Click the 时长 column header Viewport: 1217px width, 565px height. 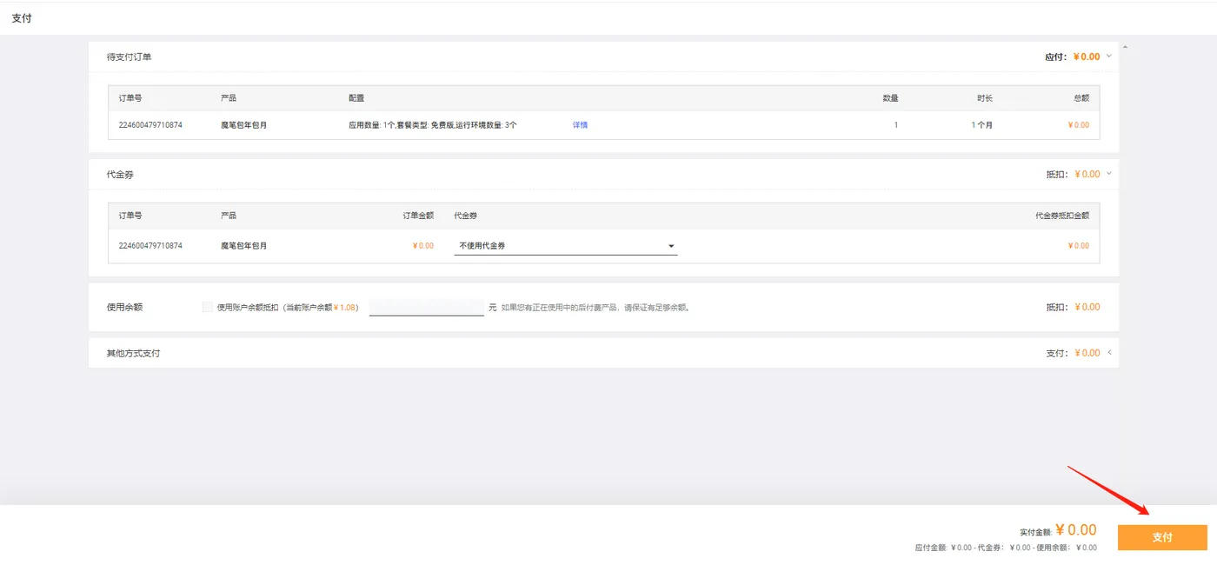tap(985, 98)
